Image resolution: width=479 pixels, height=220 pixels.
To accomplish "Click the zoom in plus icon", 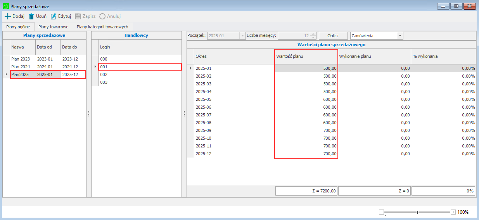I will click(x=453, y=212).
